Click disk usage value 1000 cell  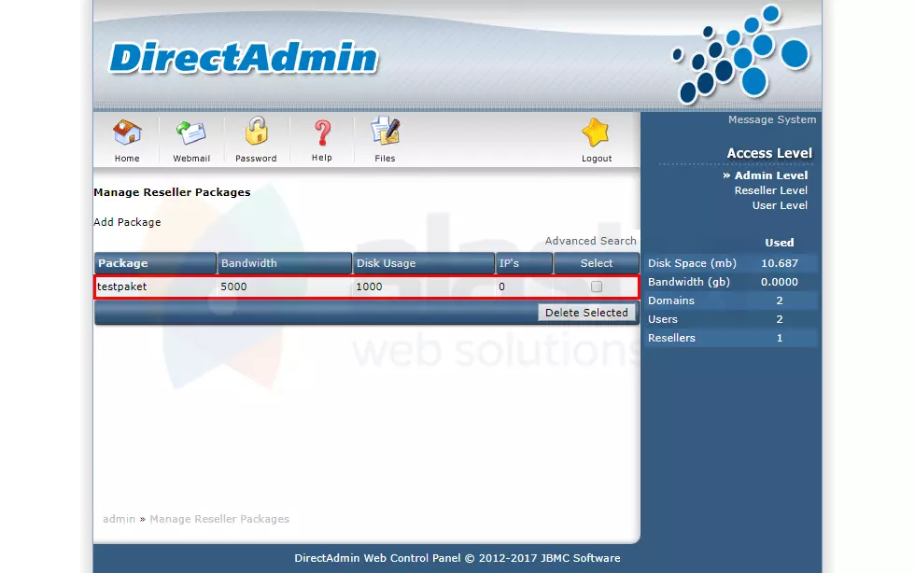pyautogui.click(x=369, y=286)
